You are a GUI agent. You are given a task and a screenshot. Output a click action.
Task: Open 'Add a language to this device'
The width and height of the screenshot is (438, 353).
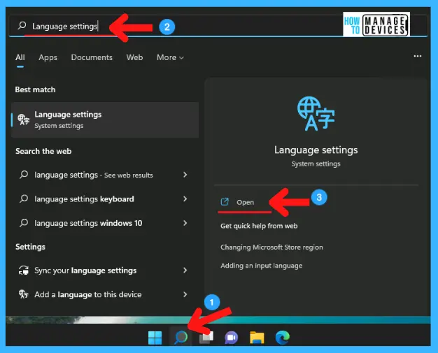pyautogui.click(x=104, y=294)
